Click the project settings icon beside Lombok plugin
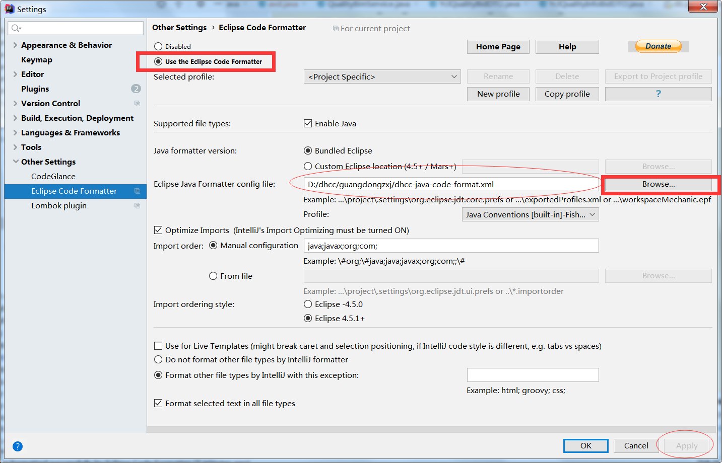The image size is (722, 463). 137,205
